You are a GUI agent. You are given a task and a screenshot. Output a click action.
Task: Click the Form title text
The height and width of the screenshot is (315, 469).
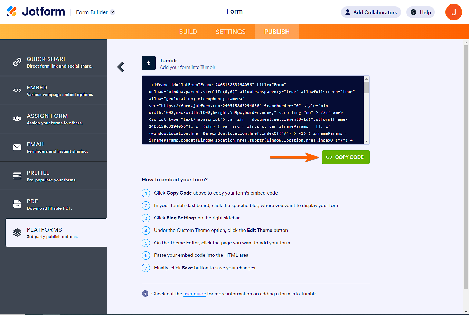(234, 11)
